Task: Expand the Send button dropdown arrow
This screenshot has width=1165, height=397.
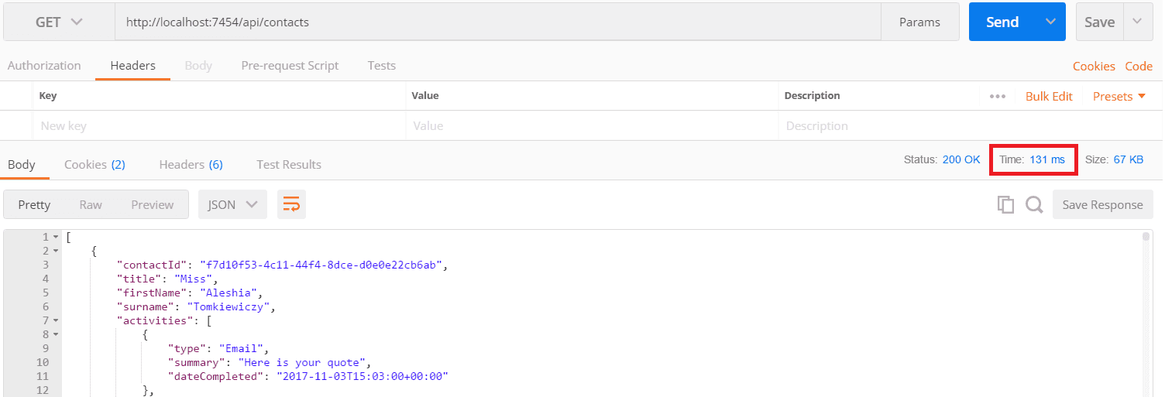Action: [x=1050, y=22]
